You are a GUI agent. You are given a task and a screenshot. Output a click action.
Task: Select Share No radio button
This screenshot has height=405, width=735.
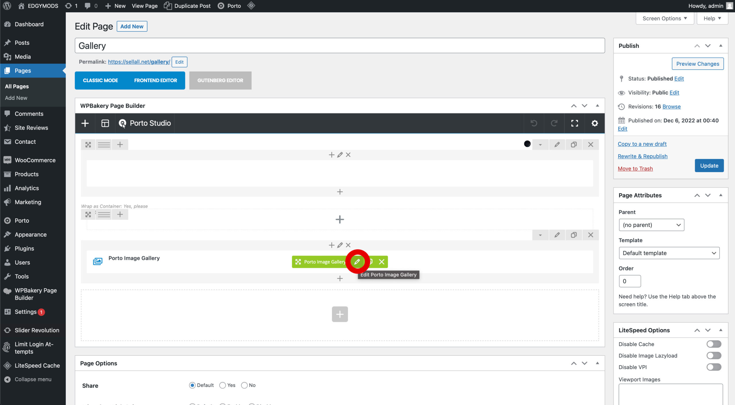pyautogui.click(x=244, y=385)
